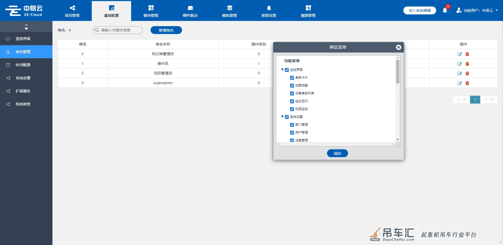Open the 报警设置 top tab
This screenshot has height=245, width=503.
coord(269,11)
